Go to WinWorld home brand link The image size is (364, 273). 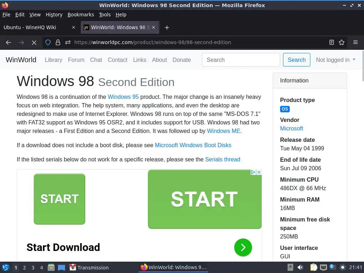point(21,60)
